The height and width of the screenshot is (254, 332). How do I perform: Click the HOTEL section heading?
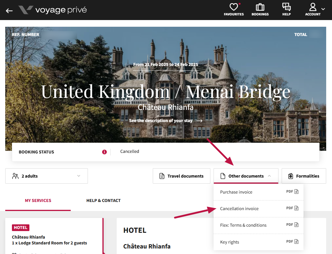tap(135, 230)
